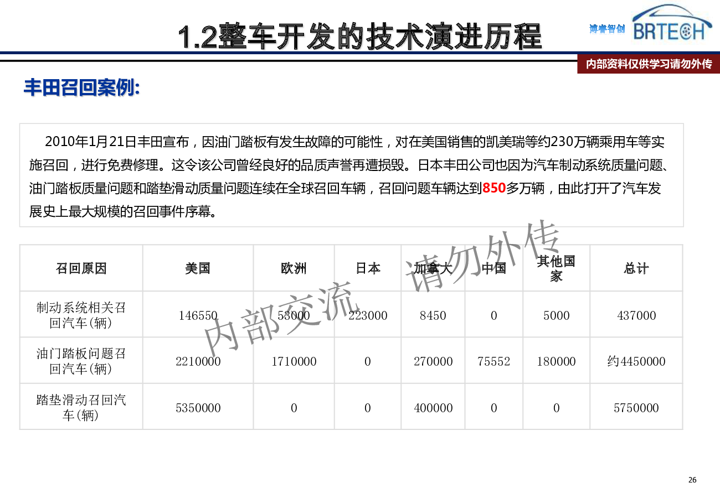Select the 美国 column header
The width and height of the screenshot is (720, 498).
click(198, 268)
